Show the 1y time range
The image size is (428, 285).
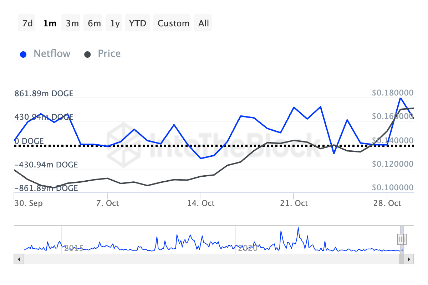pyautogui.click(x=115, y=24)
